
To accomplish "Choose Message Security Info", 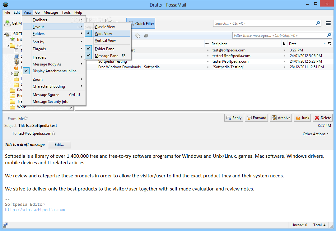I will click(x=54, y=102).
